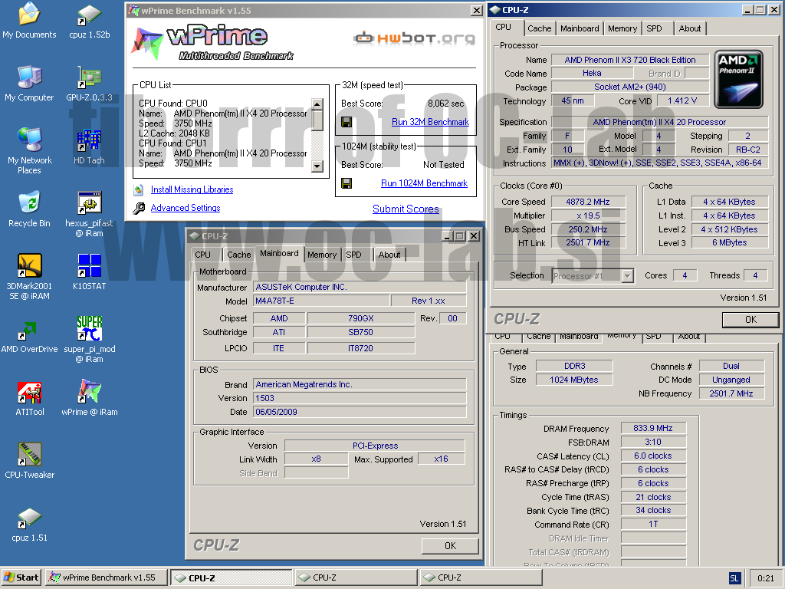The height and width of the screenshot is (589, 785).
Task: Select About tab in mainboard CPU-Z window
Action: point(389,255)
